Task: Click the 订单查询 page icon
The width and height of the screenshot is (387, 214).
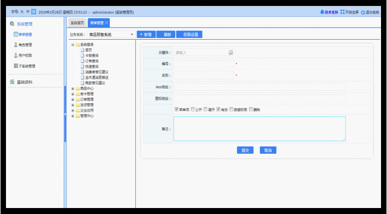Action: point(83,61)
